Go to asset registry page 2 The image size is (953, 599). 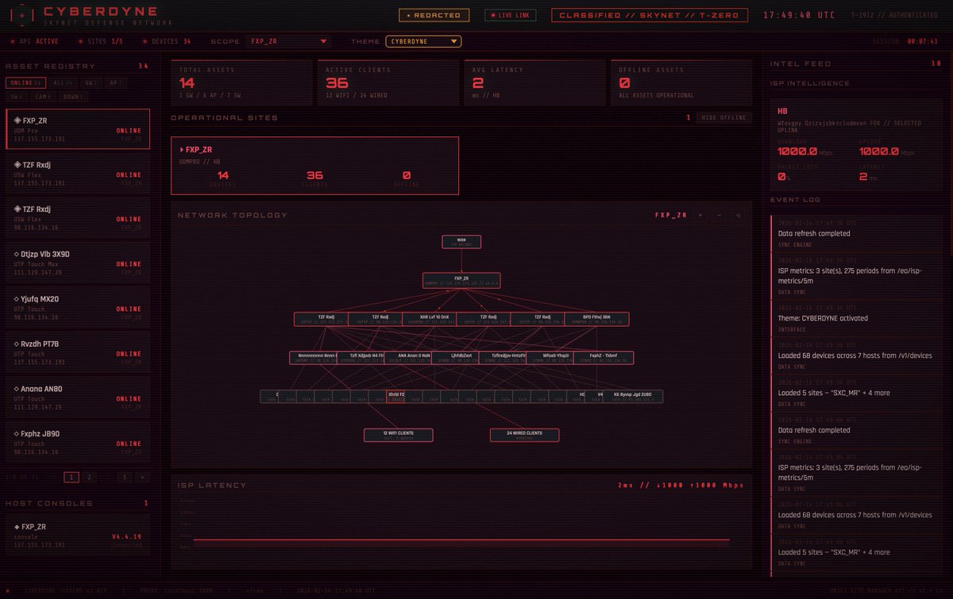(x=89, y=478)
